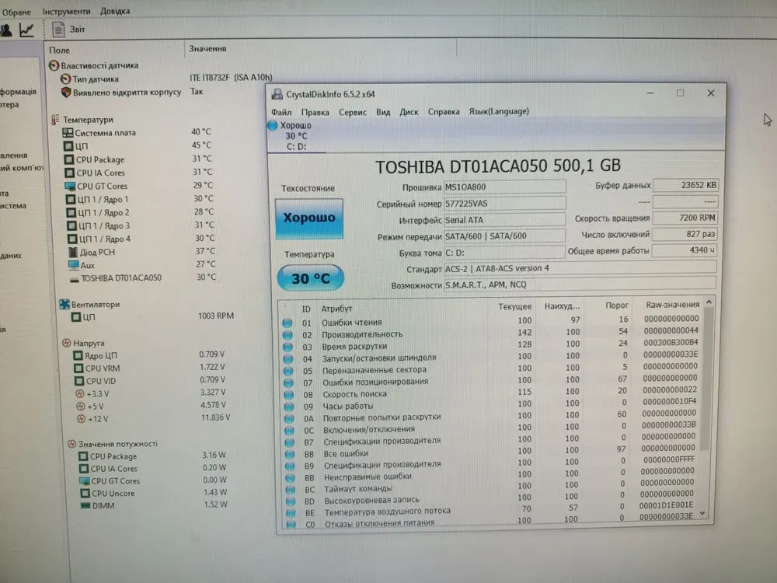Open the Сервис menu in CrystalDiskInfo
The height and width of the screenshot is (583, 777).
pos(353,112)
